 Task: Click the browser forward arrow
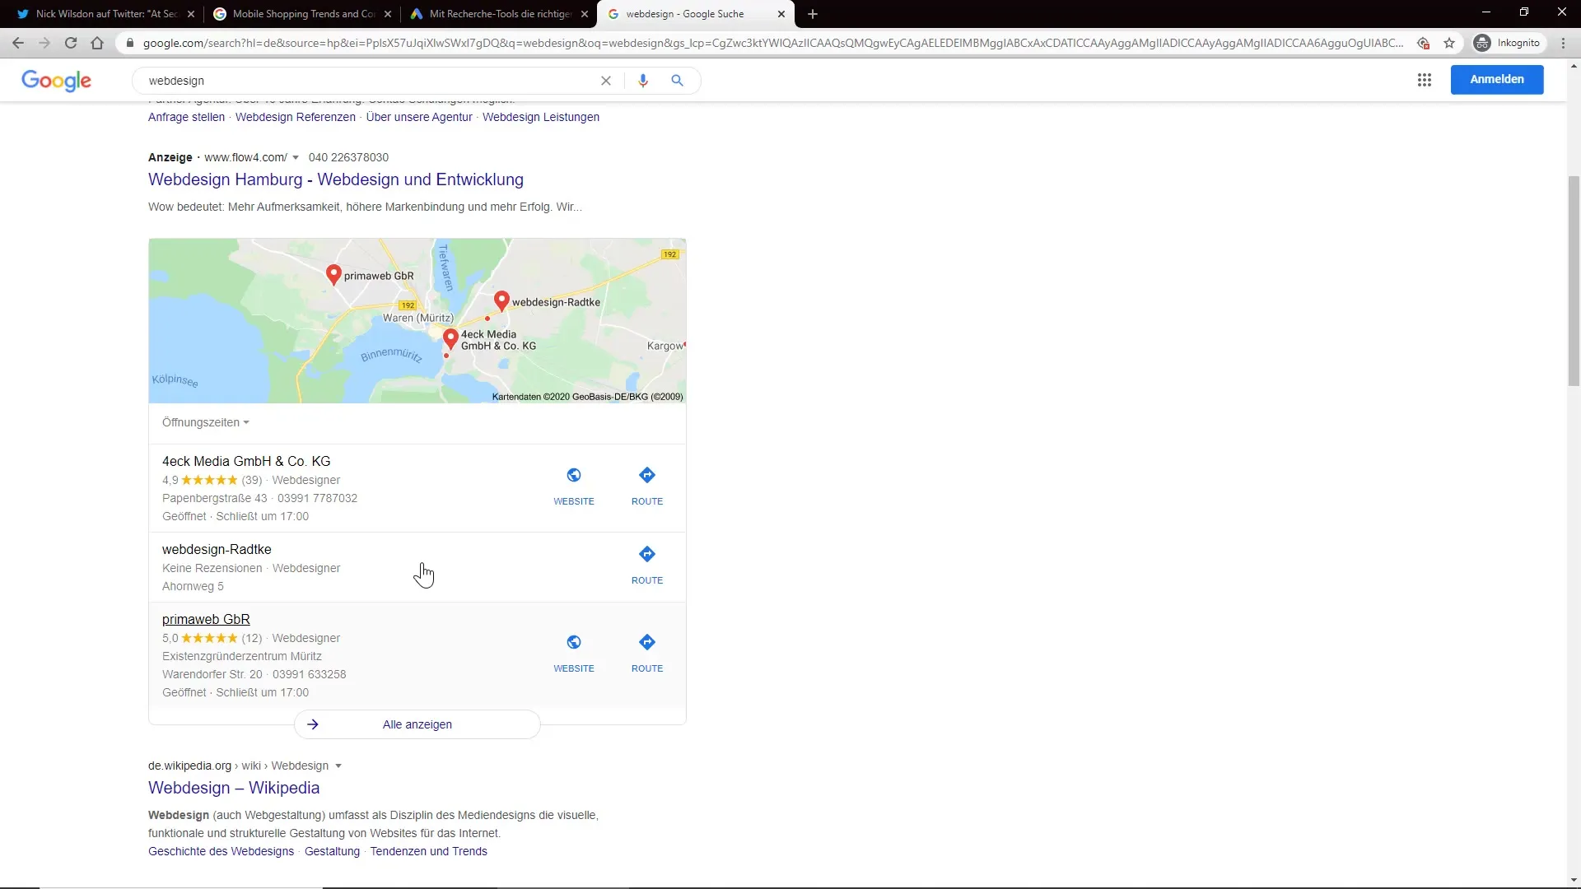[x=44, y=43]
